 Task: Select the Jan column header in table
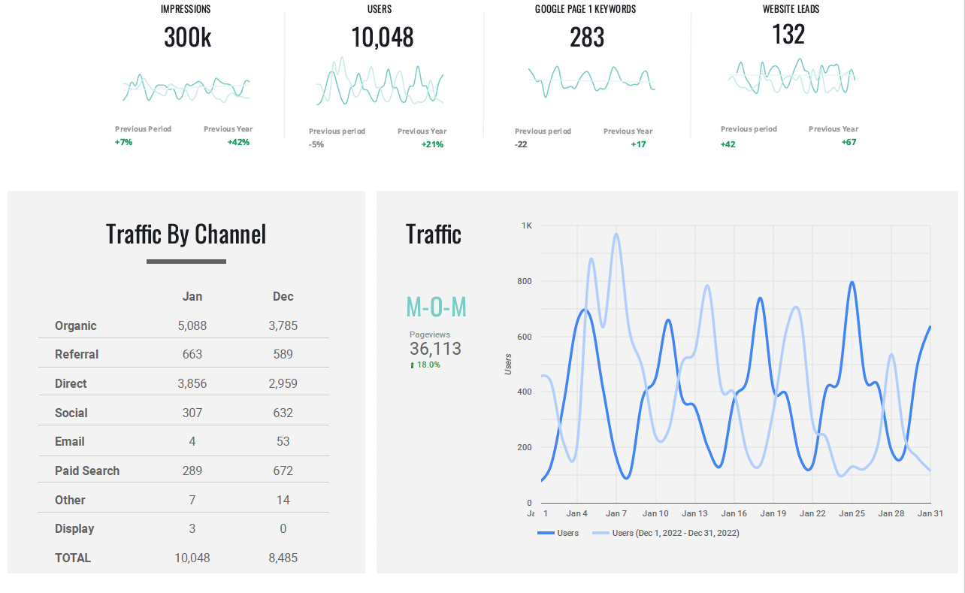pyautogui.click(x=192, y=296)
